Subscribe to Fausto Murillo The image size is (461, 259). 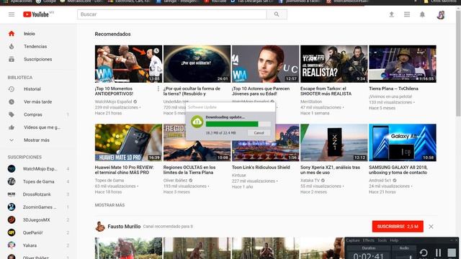[398, 227]
